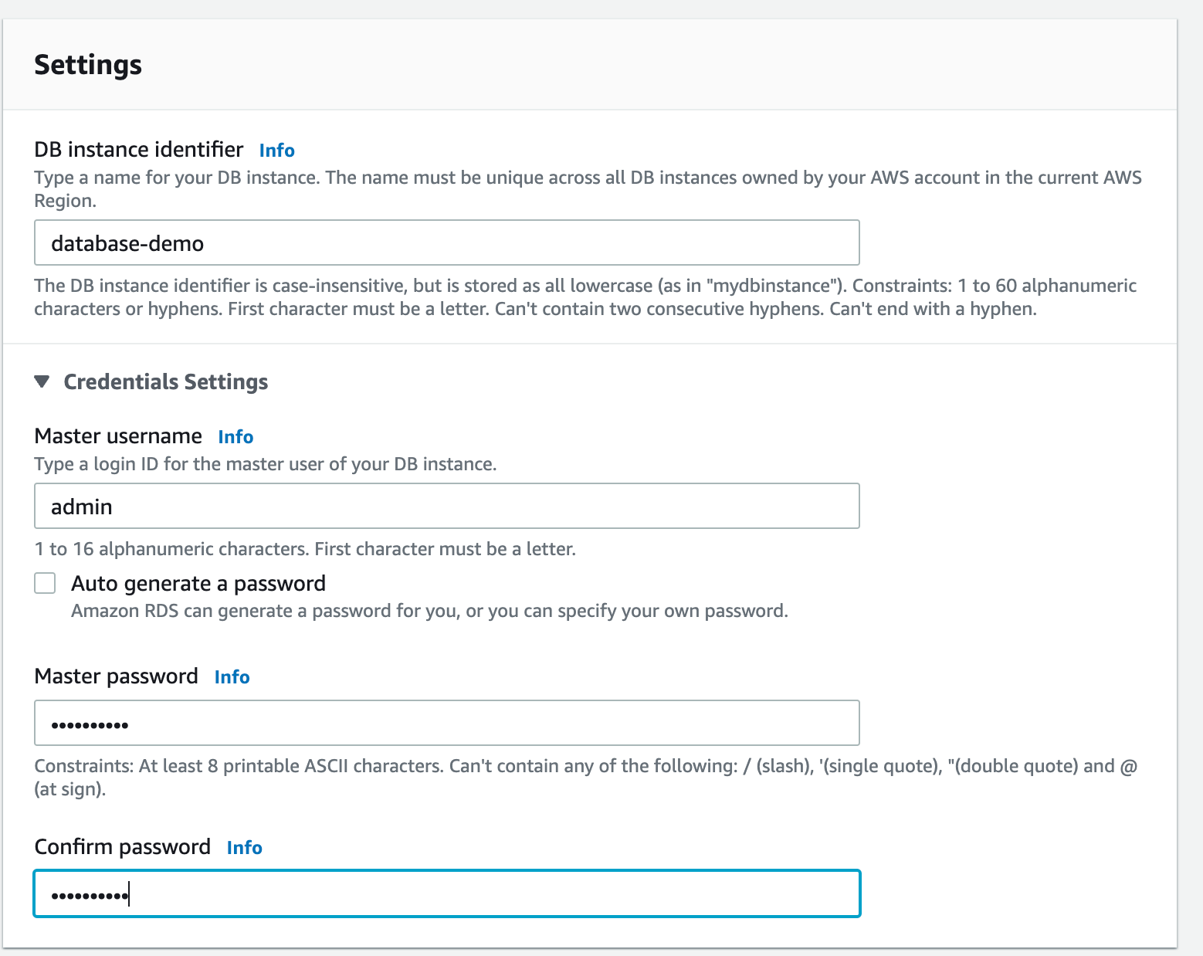
Task: Focus the database-demo identifier field
Action: (447, 243)
